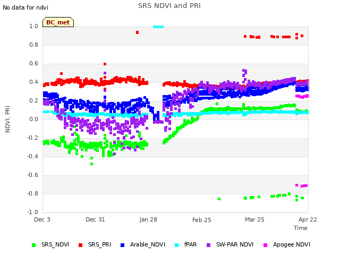Click the 0.8 y-axis tick label

click(33, 45)
